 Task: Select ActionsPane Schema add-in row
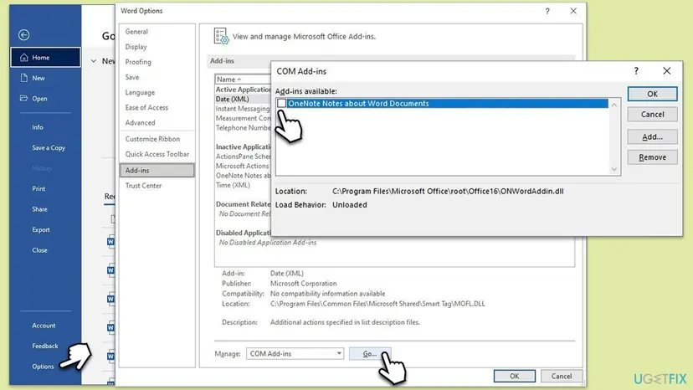click(x=243, y=157)
